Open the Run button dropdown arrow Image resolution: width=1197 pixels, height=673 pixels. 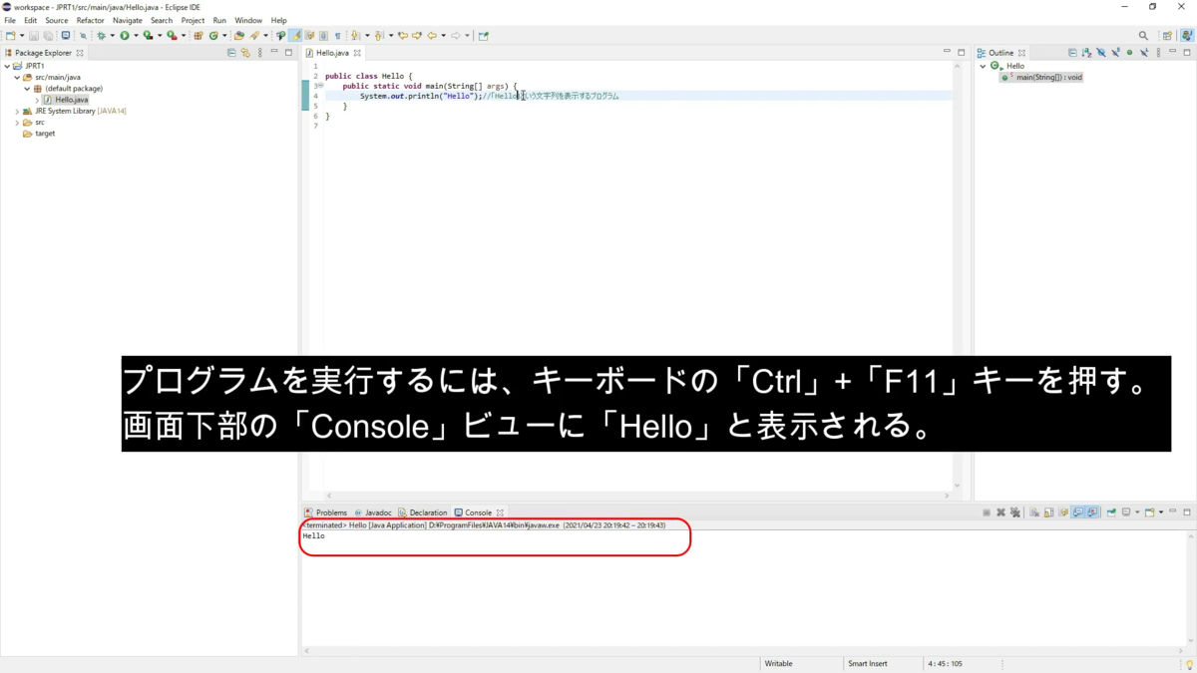pos(136,36)
